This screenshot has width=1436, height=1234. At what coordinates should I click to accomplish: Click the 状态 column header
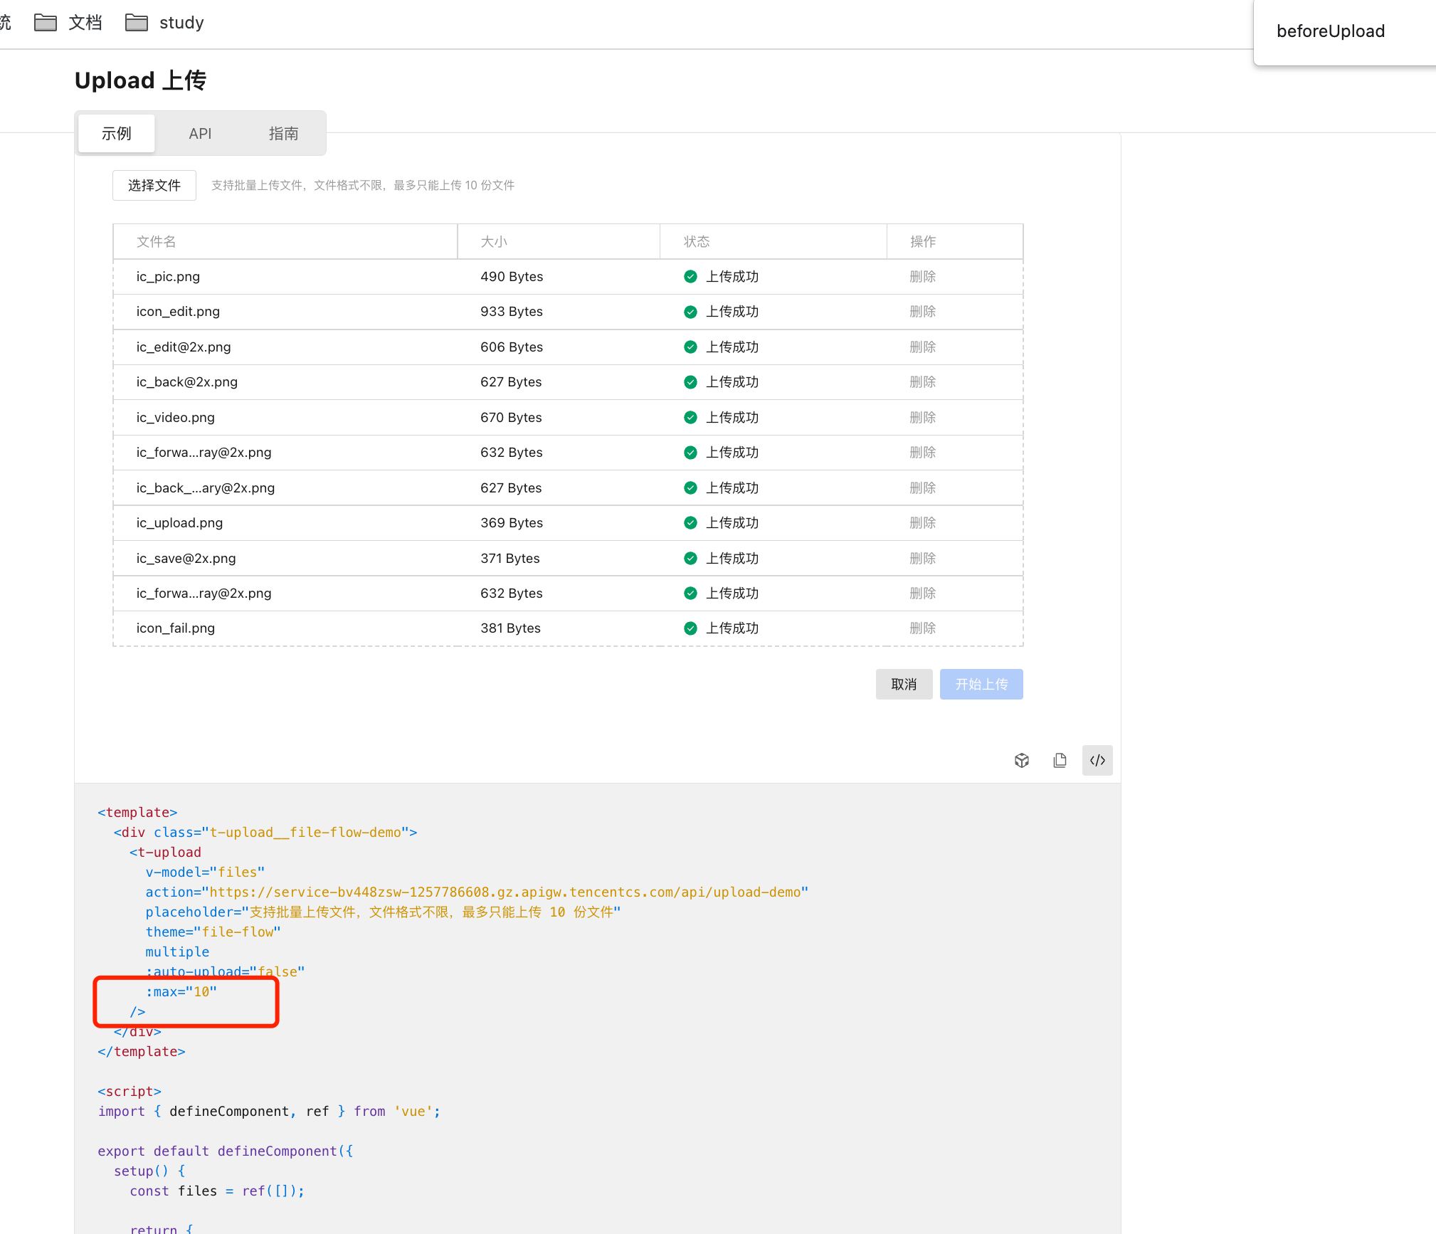click(x=695, y=241)
